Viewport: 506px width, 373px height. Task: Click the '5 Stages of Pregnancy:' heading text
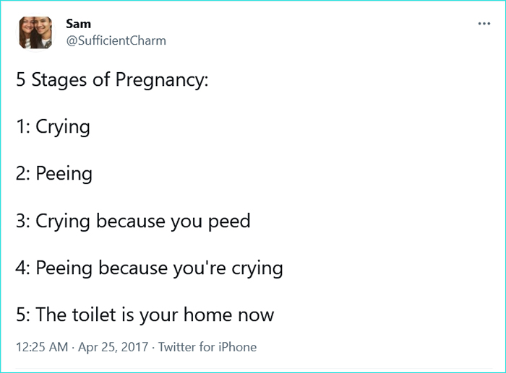[x=112, y=80]
